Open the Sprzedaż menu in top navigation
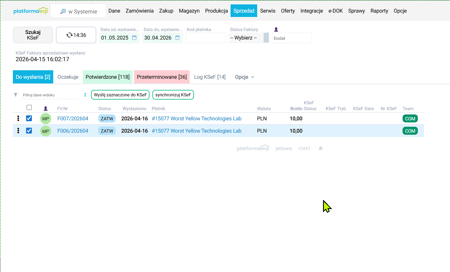Image resolution: width=450 pixels, height=272 pixels. pyautogui.click(x=244, y=11)
